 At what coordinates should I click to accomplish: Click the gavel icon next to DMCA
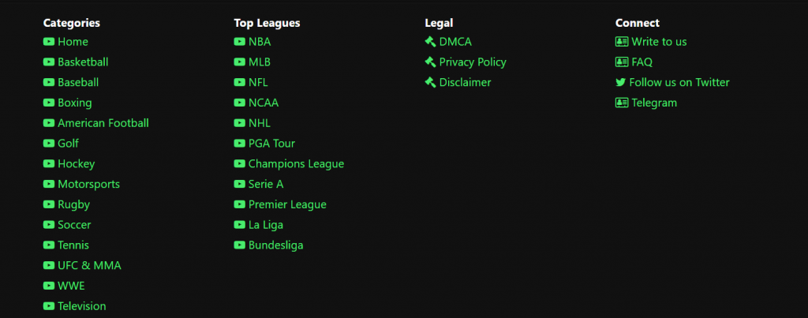coord(430,41)
